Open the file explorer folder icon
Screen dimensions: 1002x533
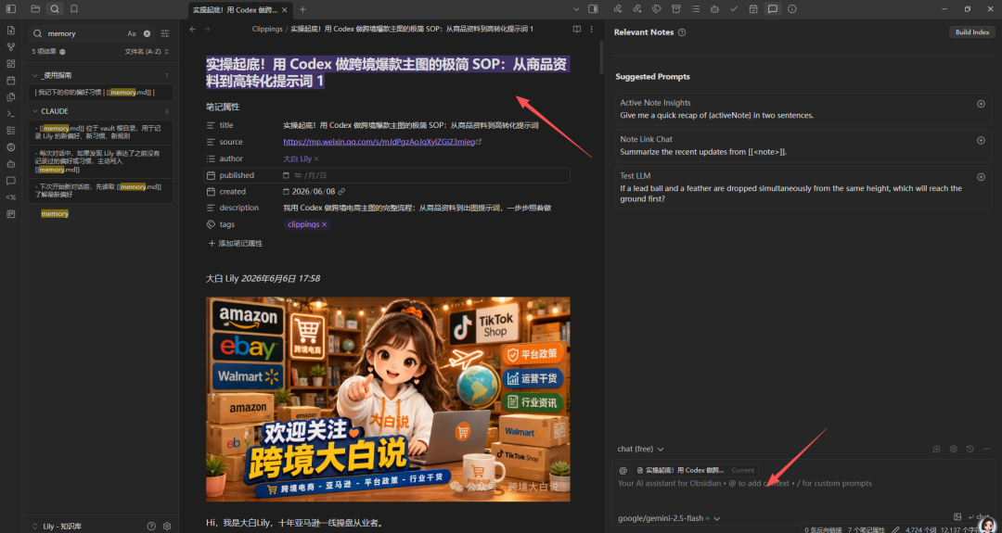[x=35, y=9]
